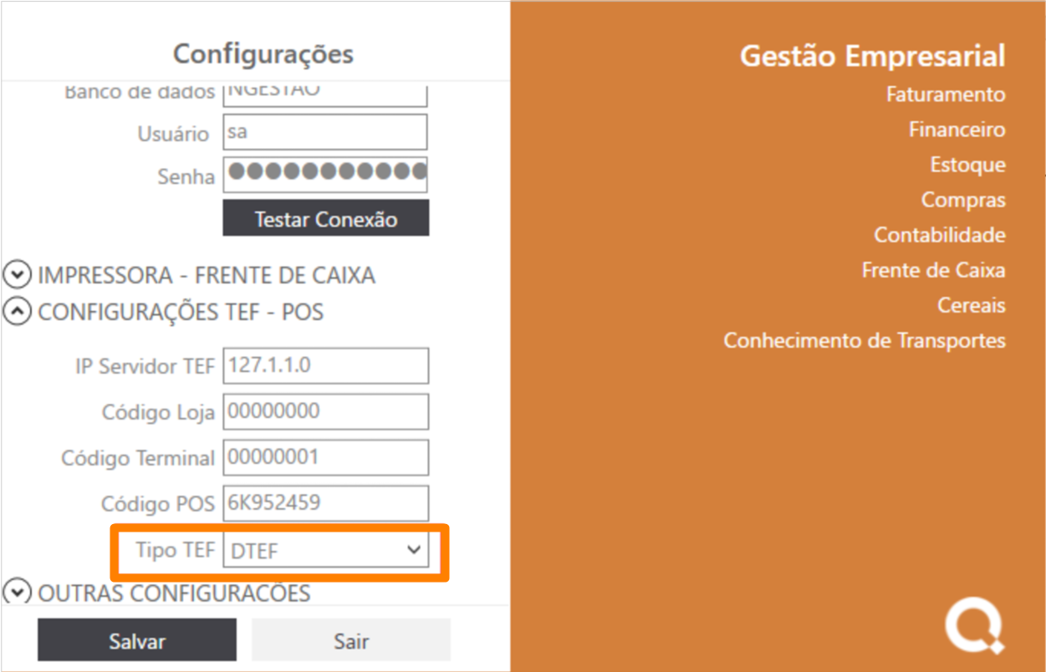This screenshot has width=1046, height=672.
Task: Click the IP Servidor TEF field
Action: pyautogui.click(x=325, y=365)
